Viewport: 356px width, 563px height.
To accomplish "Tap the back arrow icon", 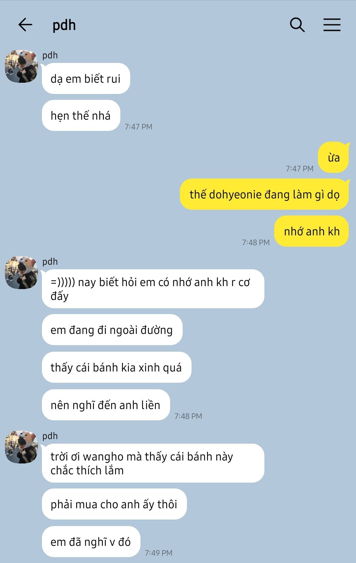I will [x=25, y=25].
